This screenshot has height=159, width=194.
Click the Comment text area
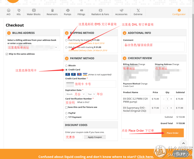pyautogui.click(x=154, y=47)
